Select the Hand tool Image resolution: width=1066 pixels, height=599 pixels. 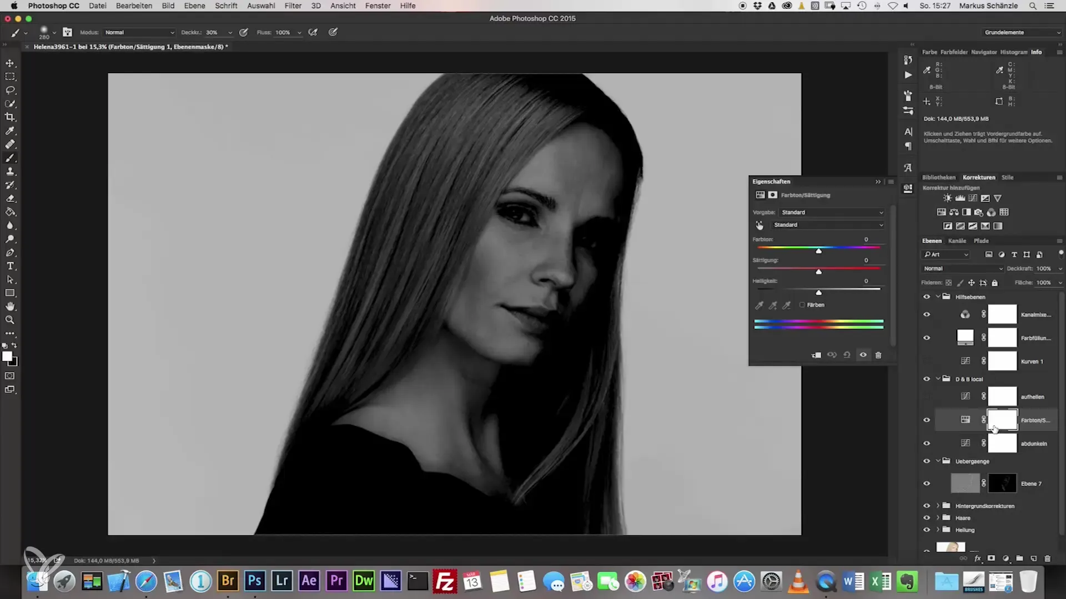coord(10,307)
